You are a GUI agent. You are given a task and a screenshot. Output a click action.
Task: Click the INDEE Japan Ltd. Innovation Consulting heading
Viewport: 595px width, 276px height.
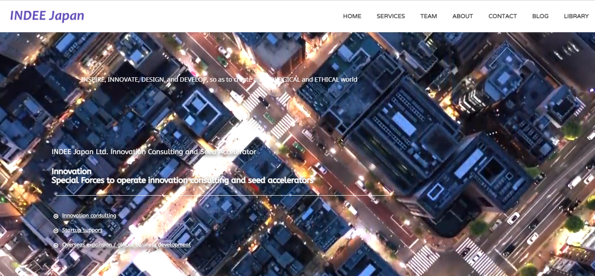pyautogui.click(x=154, y=151)
